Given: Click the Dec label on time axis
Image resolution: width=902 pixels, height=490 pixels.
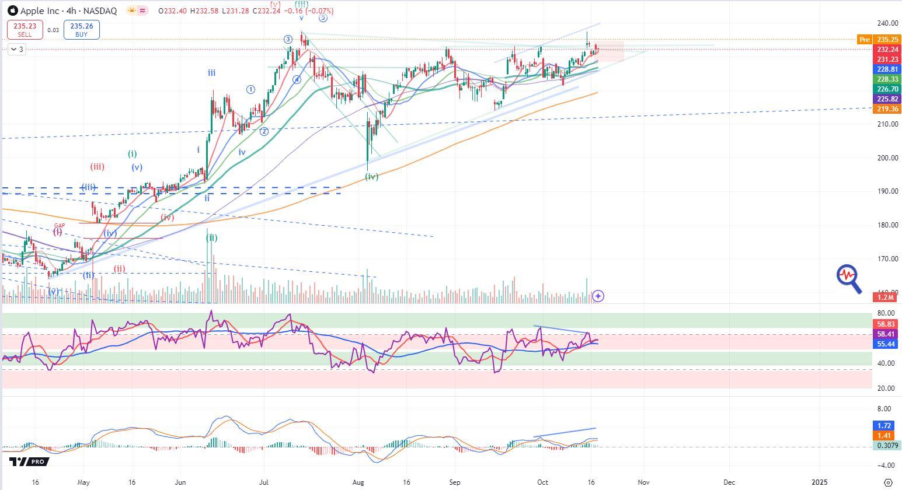Looking at the screenshot, I should pos(729,482).
